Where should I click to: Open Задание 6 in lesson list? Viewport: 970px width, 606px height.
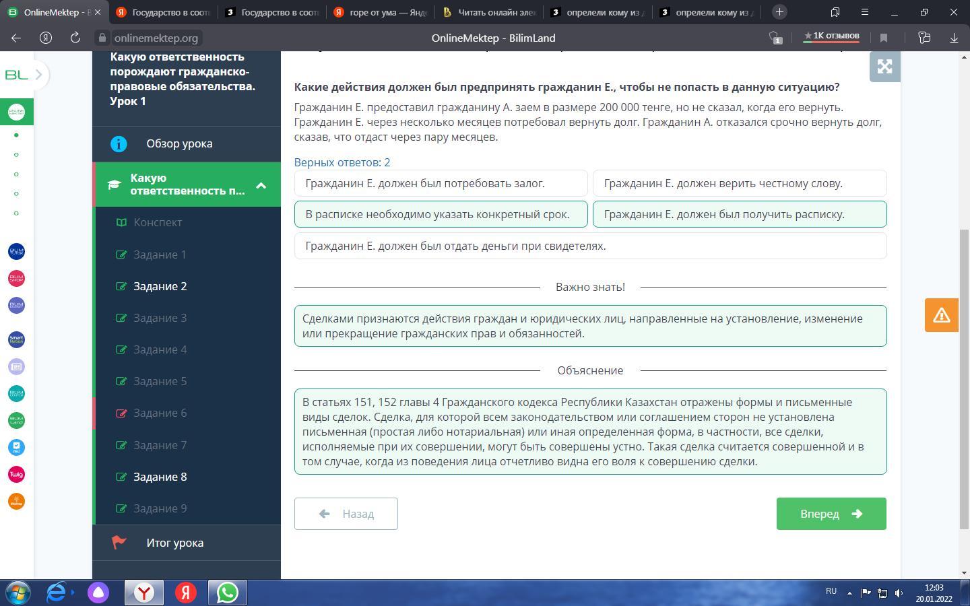point(160,413)
